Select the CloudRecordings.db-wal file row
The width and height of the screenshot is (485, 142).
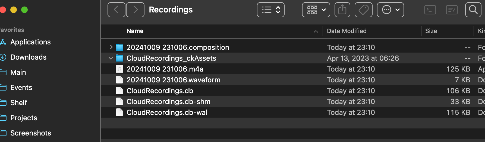(x=167, y=112)
